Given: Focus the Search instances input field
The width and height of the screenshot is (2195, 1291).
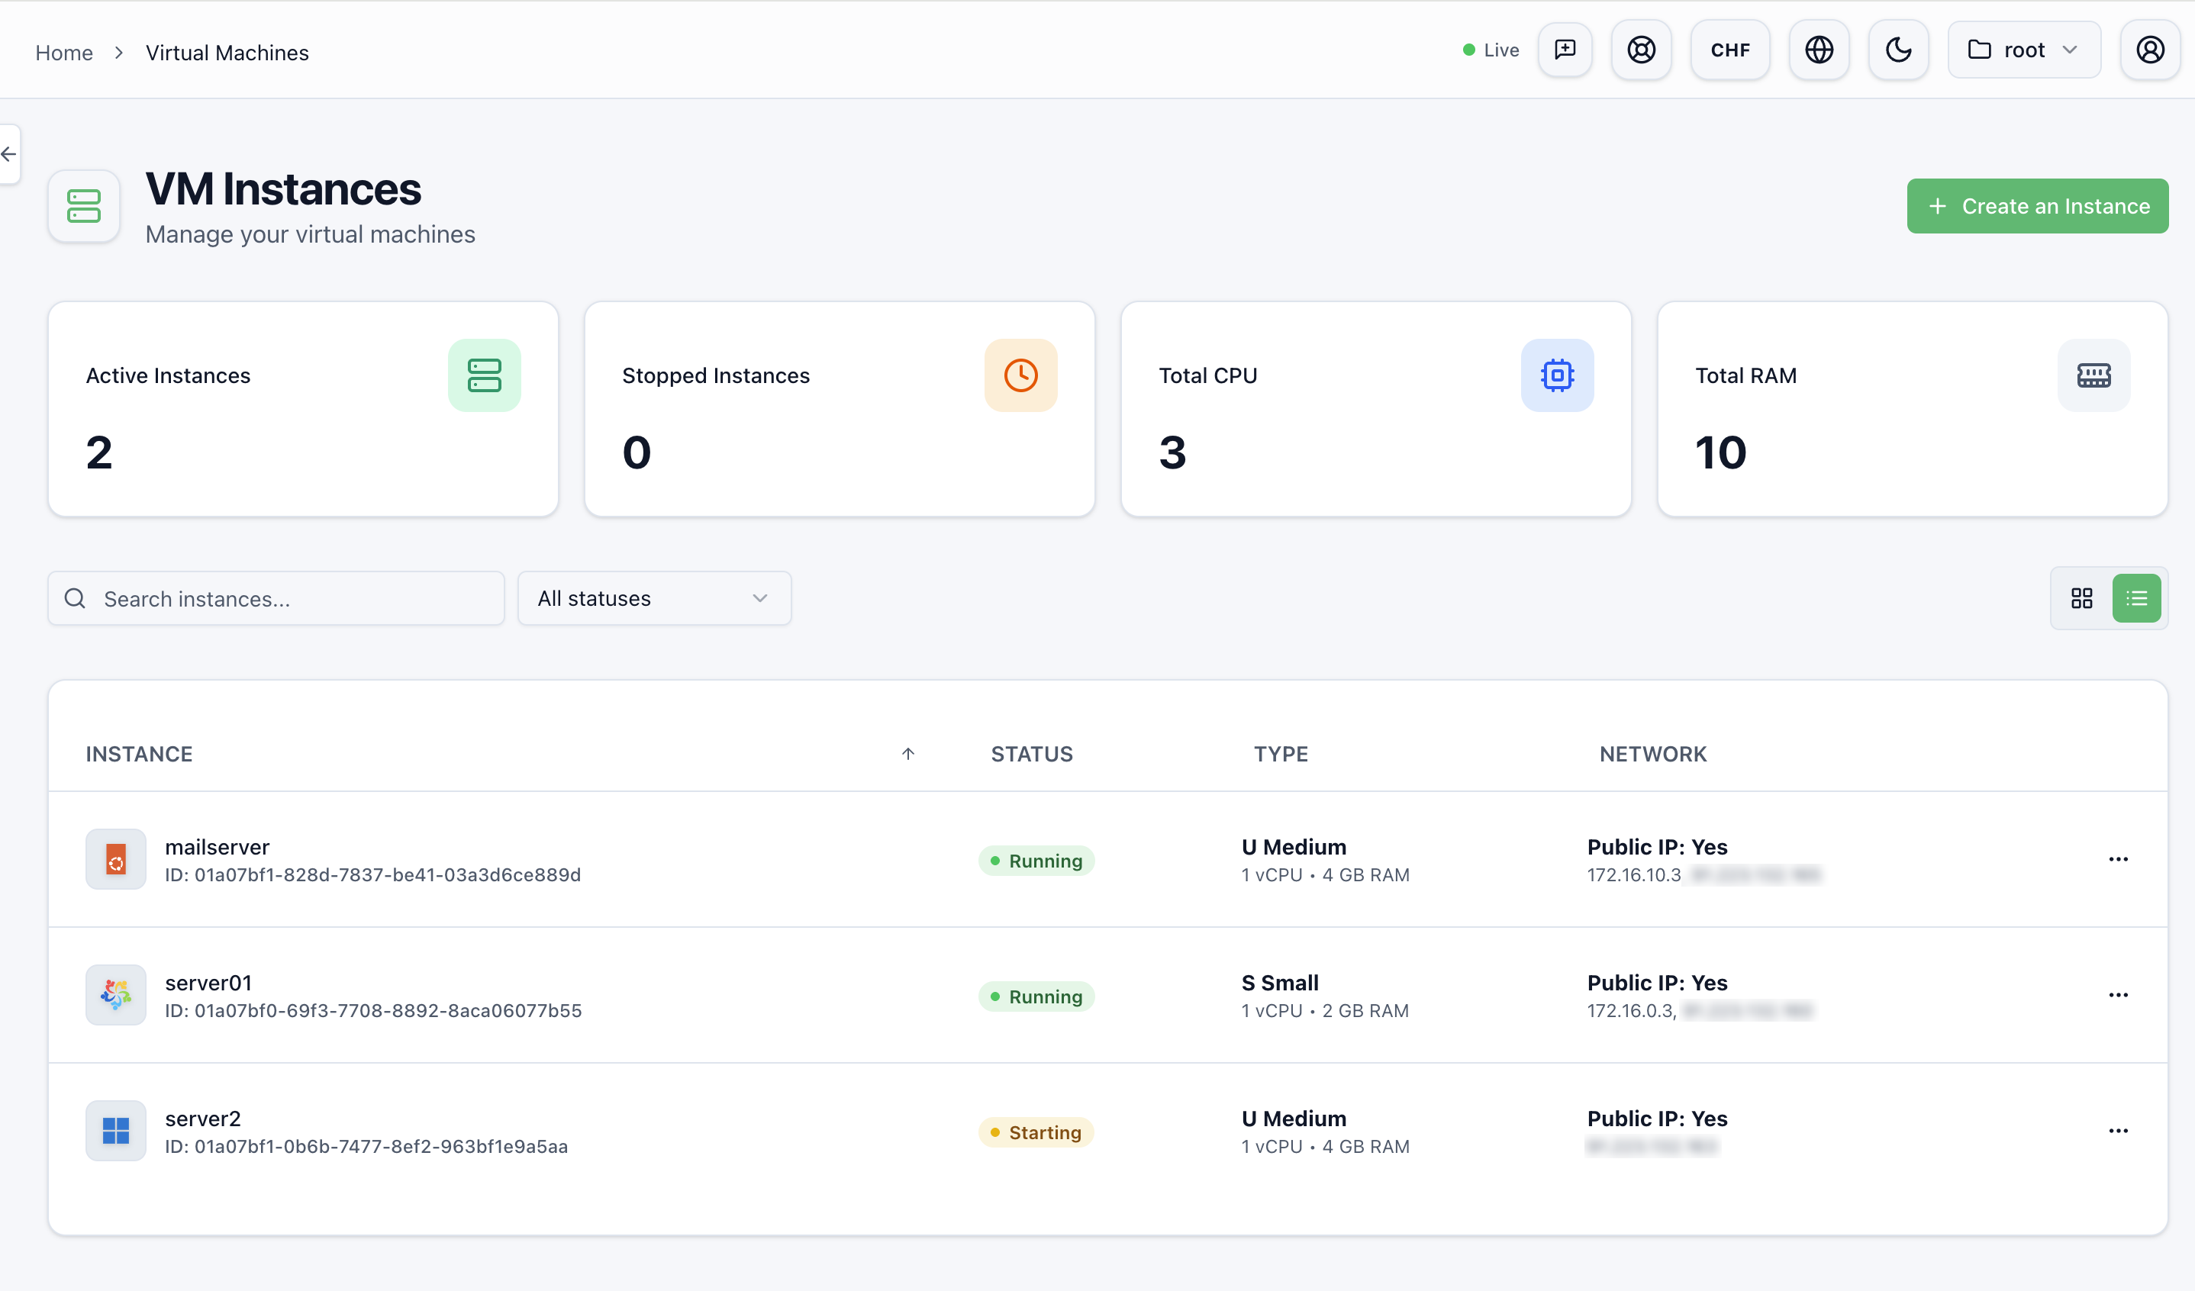Looking at the screenshot, I should pos(276,598).
